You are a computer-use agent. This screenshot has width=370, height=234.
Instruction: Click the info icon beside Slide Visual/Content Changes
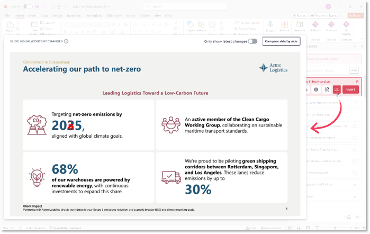66,41
